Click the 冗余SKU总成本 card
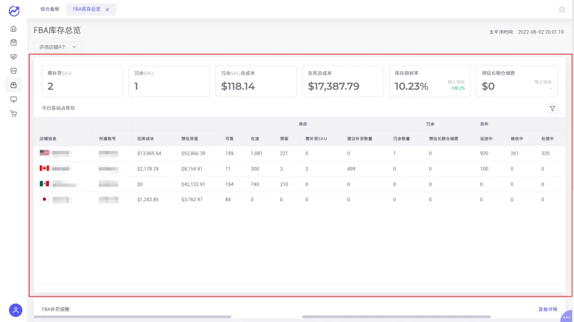Screen dimensions: 574x322 pos(256,81)
